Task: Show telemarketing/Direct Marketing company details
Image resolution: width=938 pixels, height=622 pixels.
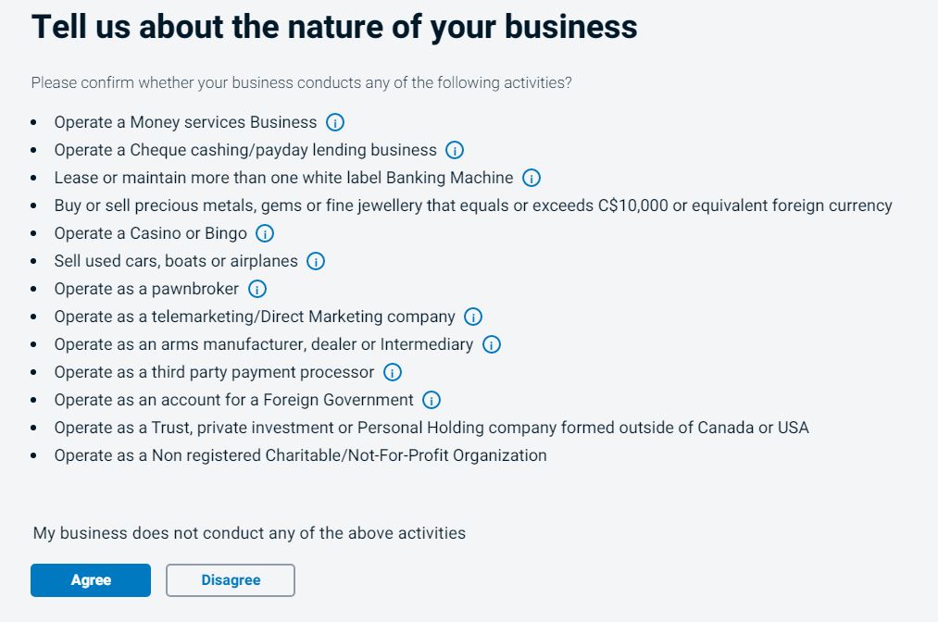Action: (x=472, y=317)
